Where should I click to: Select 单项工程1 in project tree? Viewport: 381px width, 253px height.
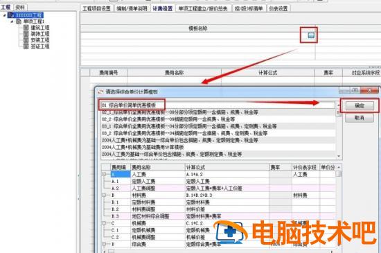34,21
